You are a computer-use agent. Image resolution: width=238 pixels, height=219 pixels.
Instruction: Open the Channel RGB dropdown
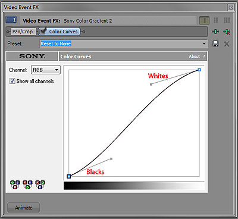click(46, 70)
